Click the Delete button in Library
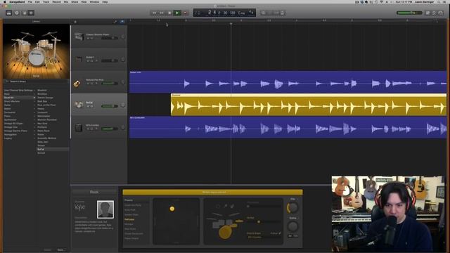Screen dimensions: 450x253 47,250
